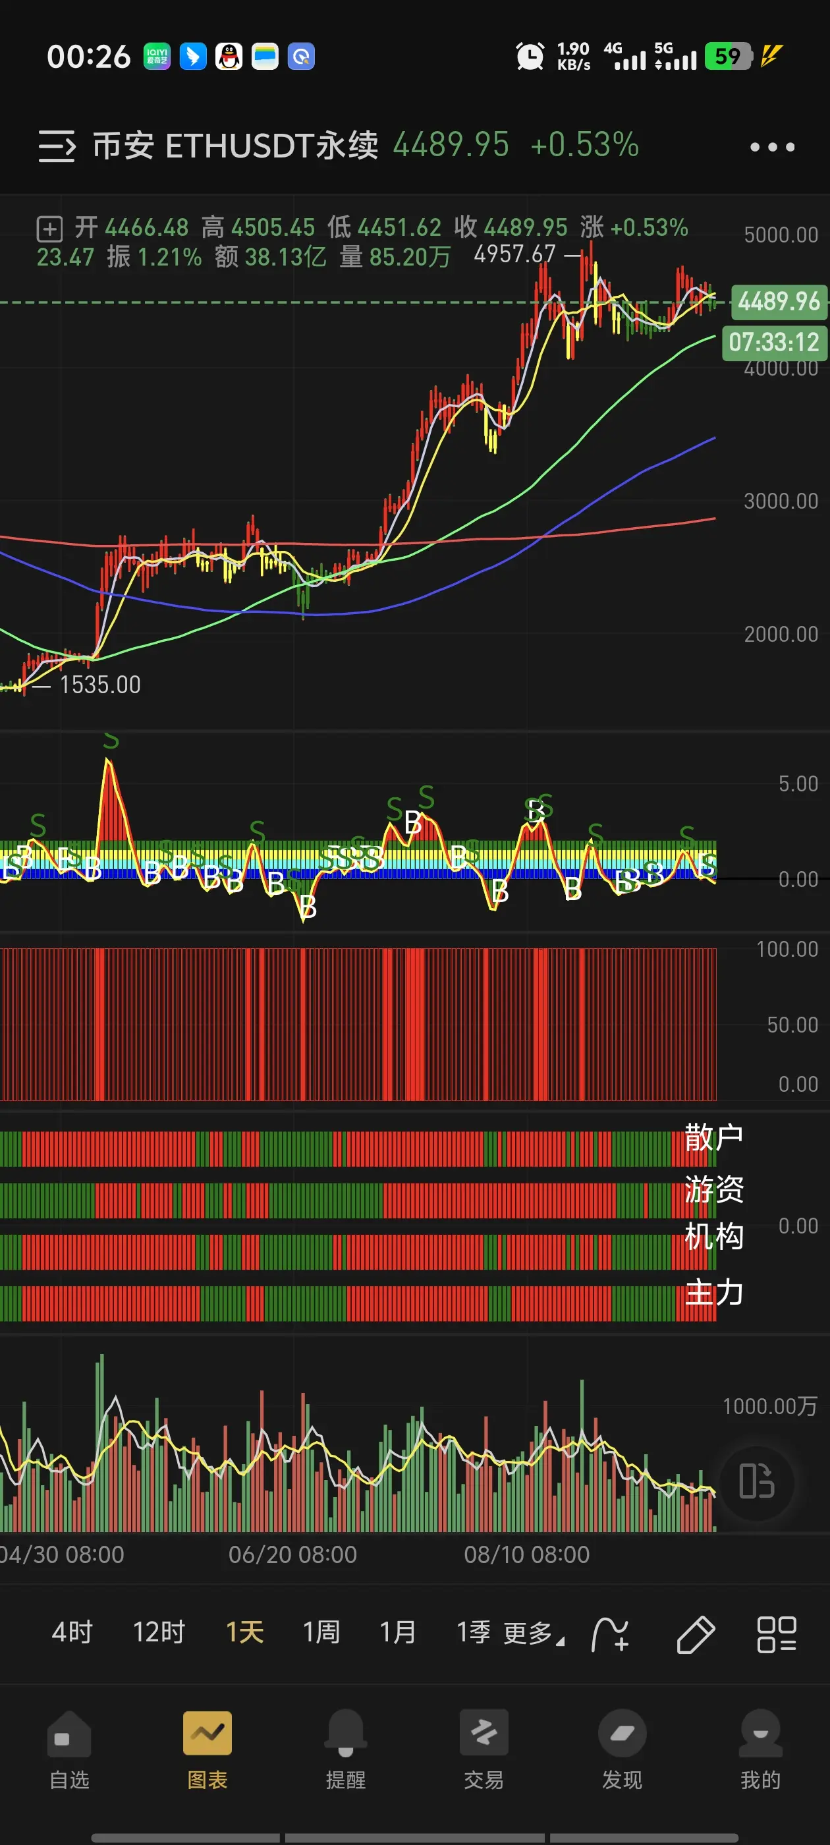Tap the 量 85.20万 volume value
This screenshot has width=830, height=1845.
(395, 256)
